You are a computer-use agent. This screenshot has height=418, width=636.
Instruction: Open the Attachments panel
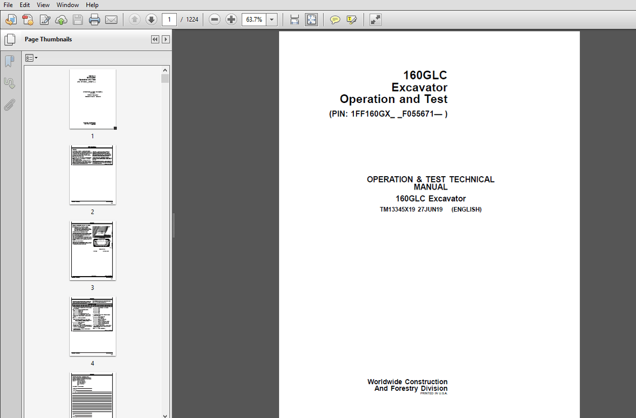click(x=10, y=104)
